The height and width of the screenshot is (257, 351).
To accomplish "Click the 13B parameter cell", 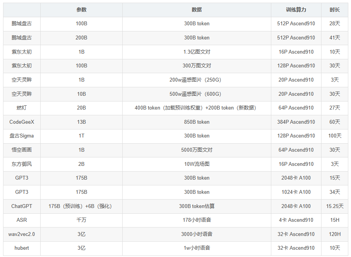I will coord(81,122).
